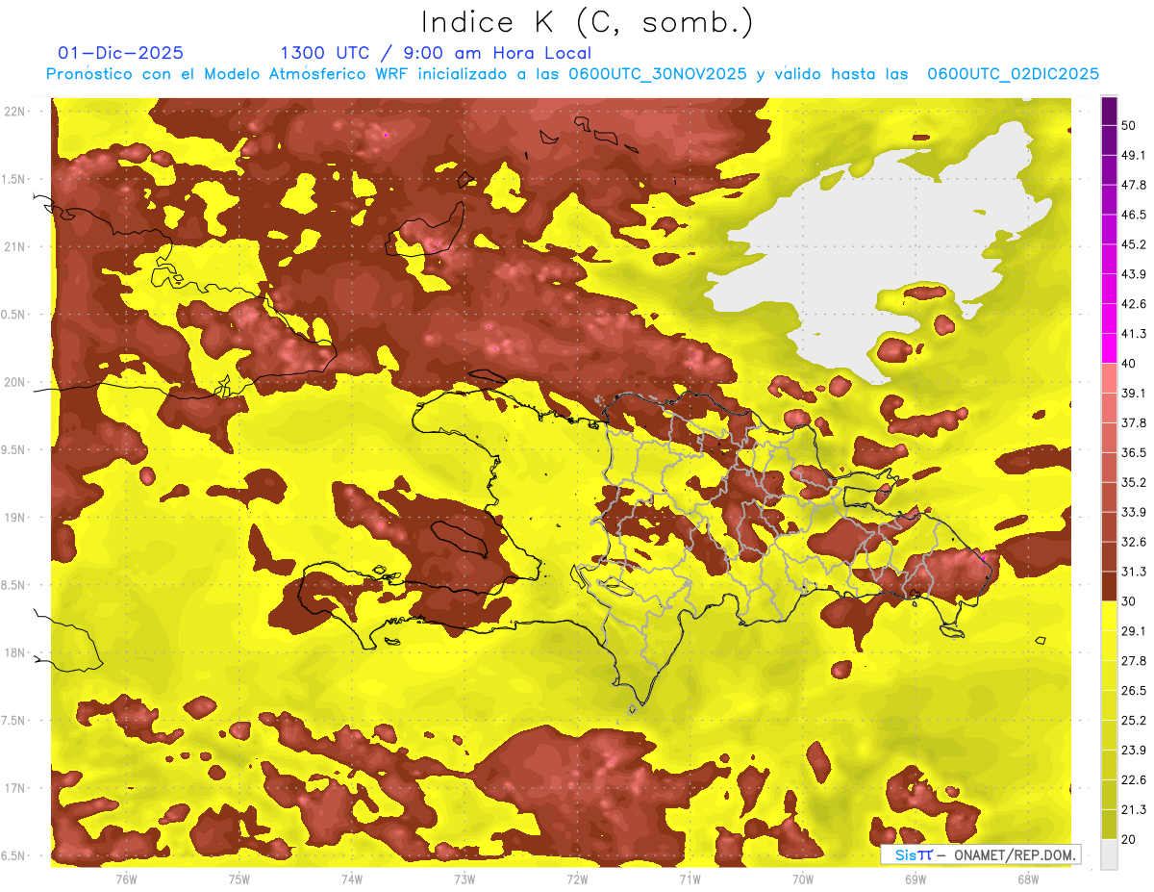The height and width of the screenshot is (892, 1154).
Task: Click the colorbar value "47.8"
Action: click(1134, 185)
